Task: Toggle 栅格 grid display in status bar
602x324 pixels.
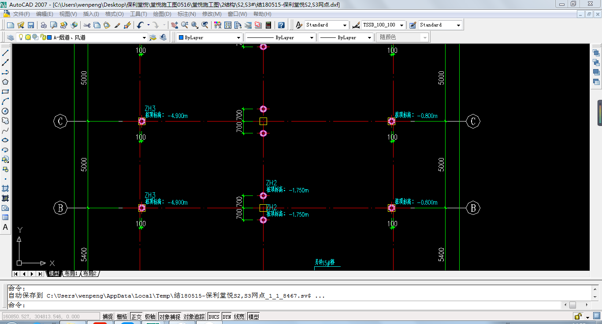Action: tap(122, 317)
